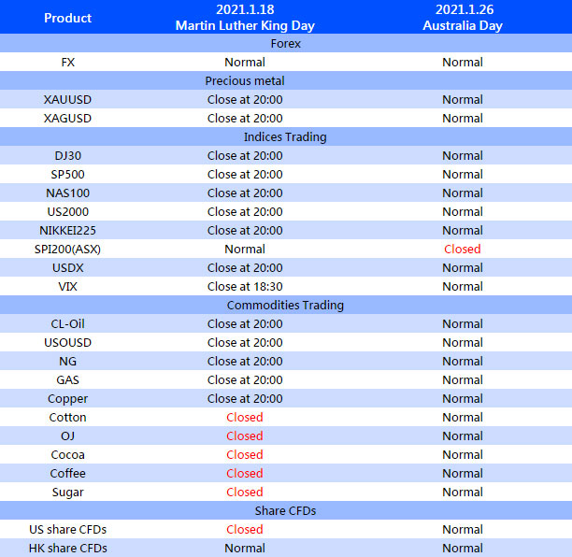Select the Indices Trading section heading
The height and width of the screenshot is (557, 572).
pyautogui.click(x=285, y=136)
